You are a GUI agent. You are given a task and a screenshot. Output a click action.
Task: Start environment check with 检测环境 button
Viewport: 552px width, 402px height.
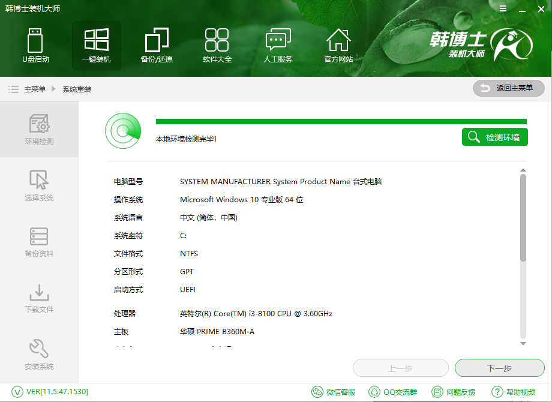[x=494, y=137]
